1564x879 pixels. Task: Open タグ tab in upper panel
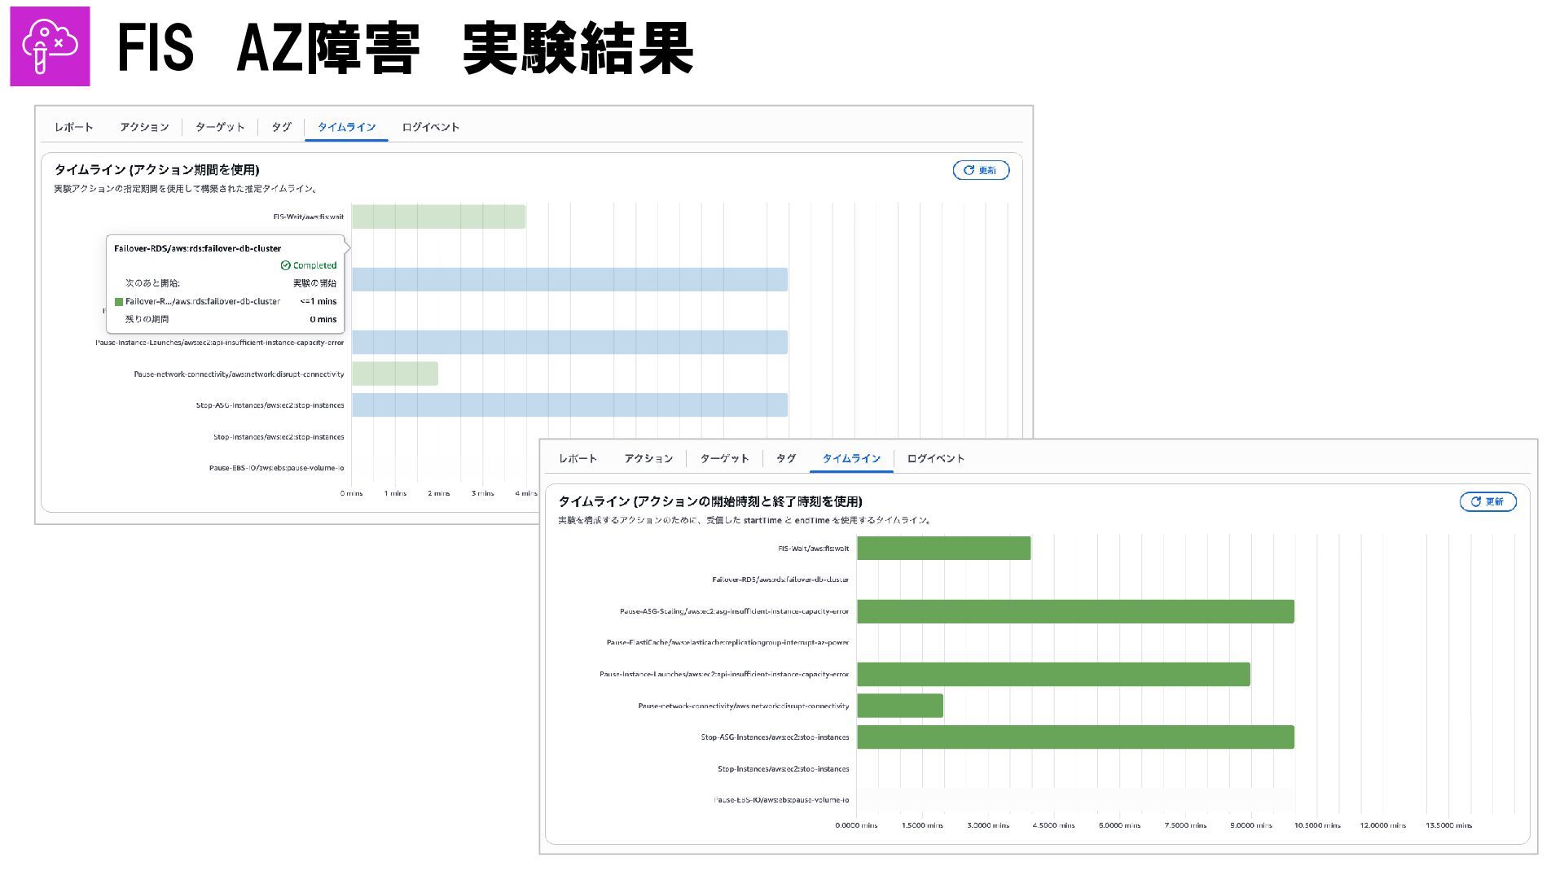[x=281, y=127]
